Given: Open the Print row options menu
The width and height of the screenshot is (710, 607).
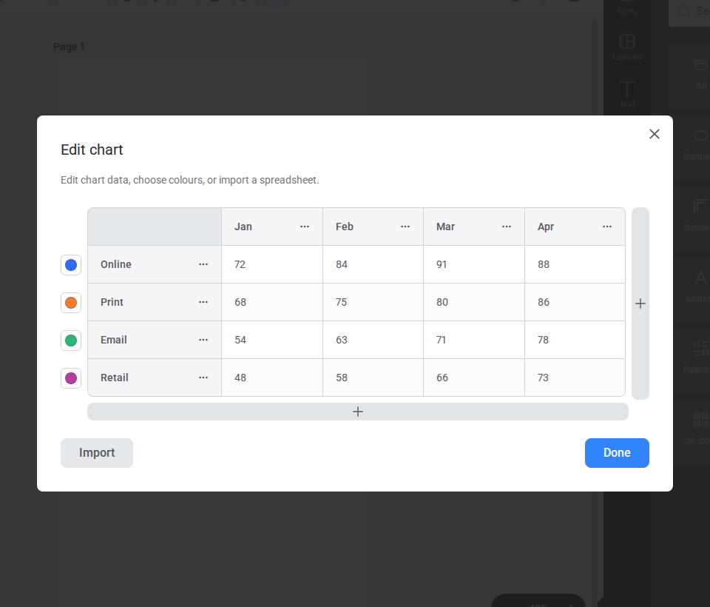Looking at the screenshot, I should (x=203, y=302).
